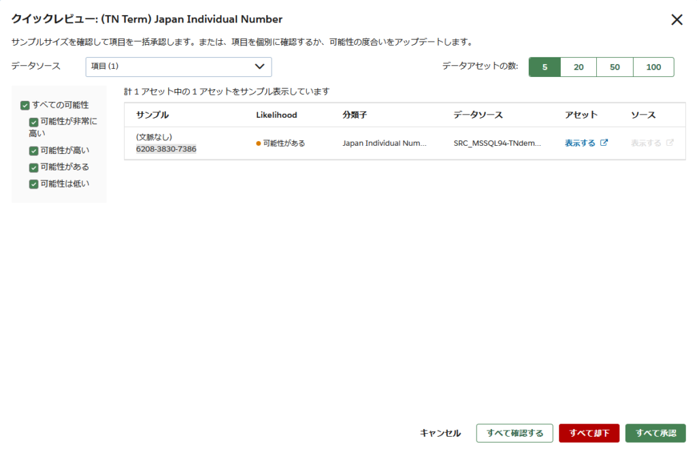Toggle the 可能性は低い checkbox
Image resolution: width=697 pixels, height=453 pixels.
(x=33, y=184)
